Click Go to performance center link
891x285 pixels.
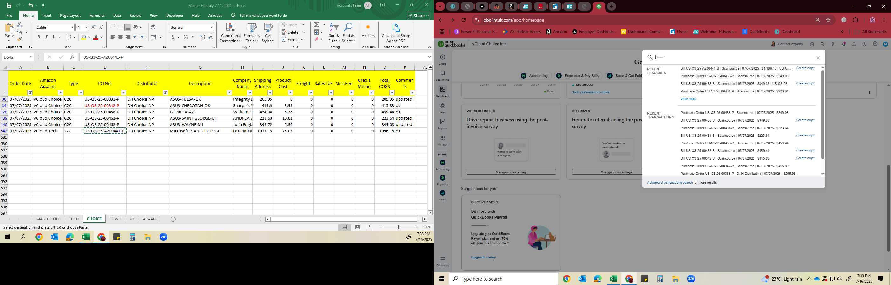[590, 92]
